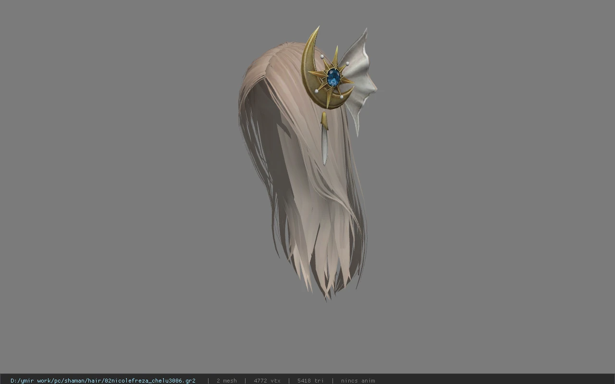Click the "4772 vtx" vertex count

[267, 381]
